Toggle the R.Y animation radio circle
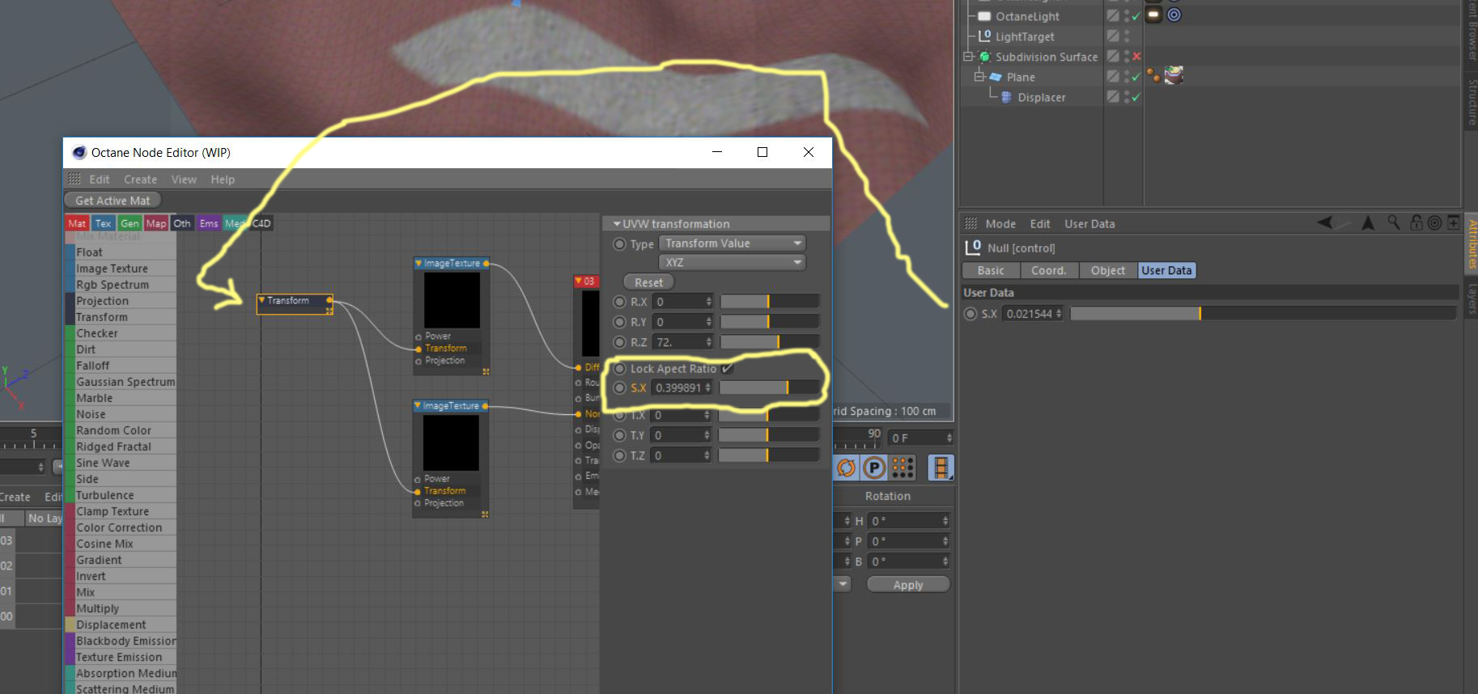1478x694 pixels. click(x=620, y=322)
